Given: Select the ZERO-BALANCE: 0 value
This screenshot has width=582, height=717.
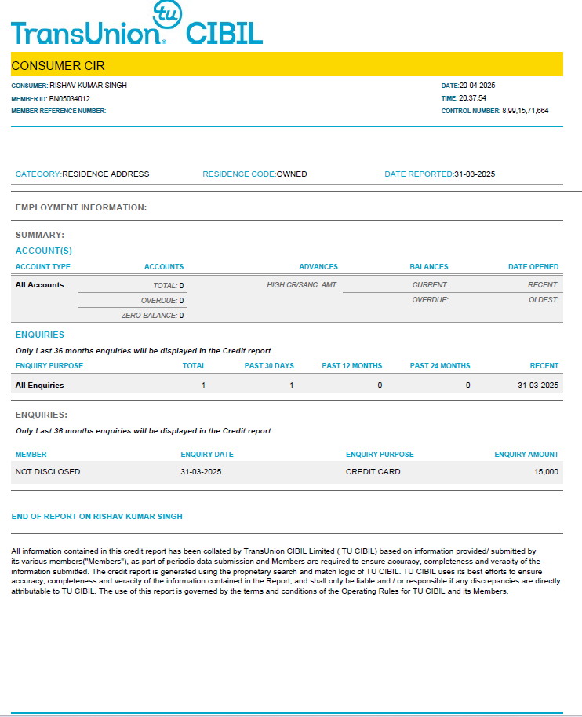Looking at the screenshot, I should (153, 316).
